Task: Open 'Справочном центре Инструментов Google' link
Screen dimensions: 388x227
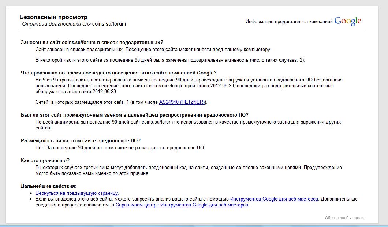Action: click(182, 205)
